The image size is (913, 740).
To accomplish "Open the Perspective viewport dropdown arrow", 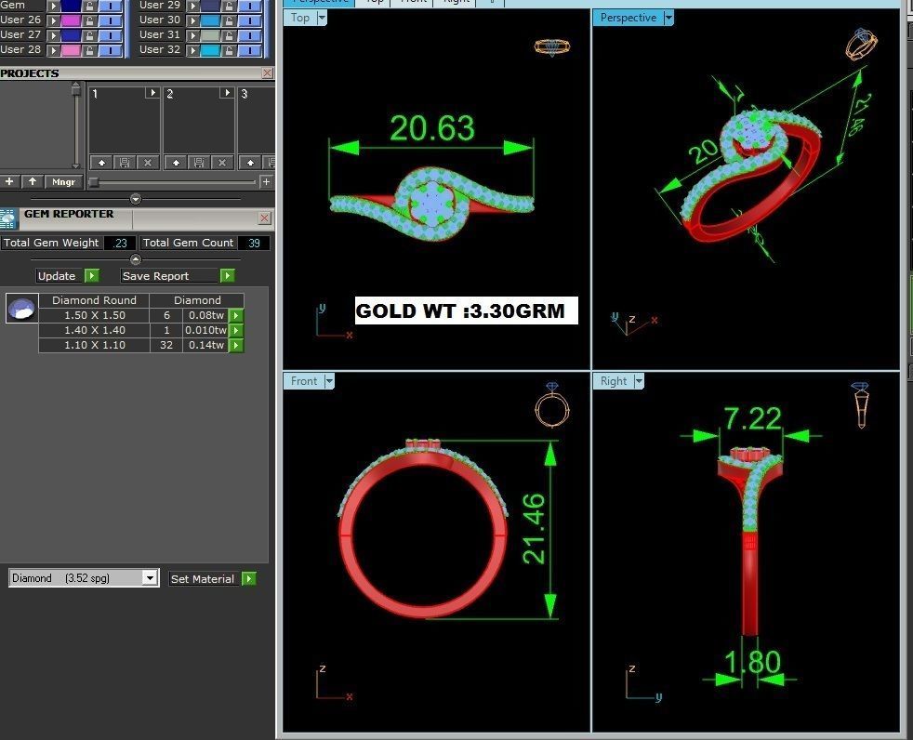I will 668,18.
